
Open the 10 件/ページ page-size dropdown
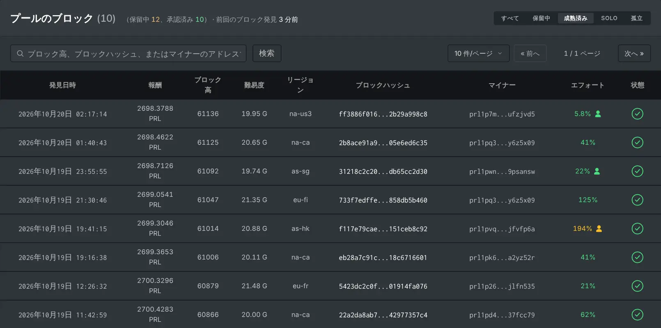click(478, 53)
